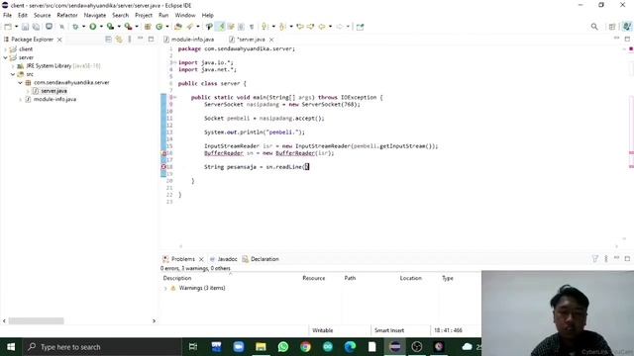634x356 pixels.
Task: Expand the Warnings (3 items) row
Action: tap(165, 288)
